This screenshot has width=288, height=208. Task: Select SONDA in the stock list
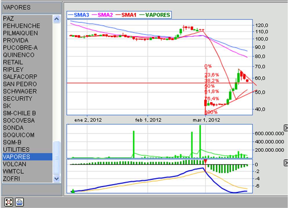coord(28,128)
